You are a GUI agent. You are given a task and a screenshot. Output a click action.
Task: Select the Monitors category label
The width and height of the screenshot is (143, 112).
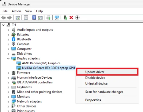tap(23, 97)
